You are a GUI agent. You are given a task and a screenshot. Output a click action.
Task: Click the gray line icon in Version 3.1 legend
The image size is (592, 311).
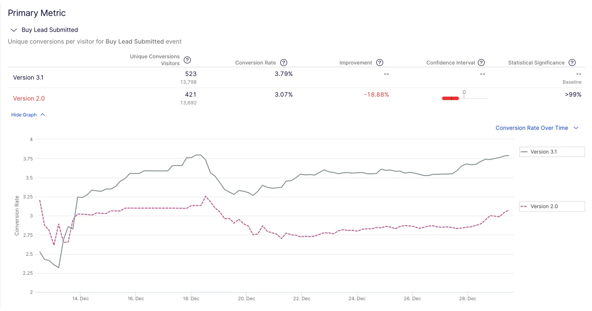click(525, 152)
